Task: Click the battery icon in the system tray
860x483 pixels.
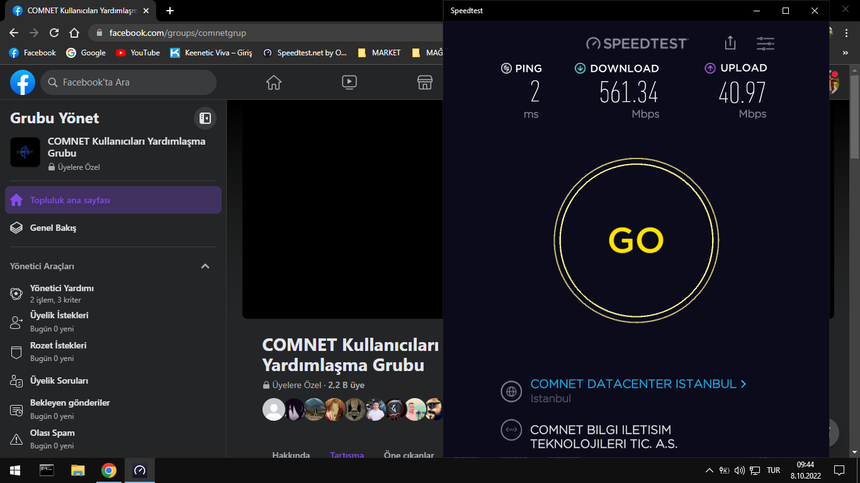Action: (x=725, y=470)
